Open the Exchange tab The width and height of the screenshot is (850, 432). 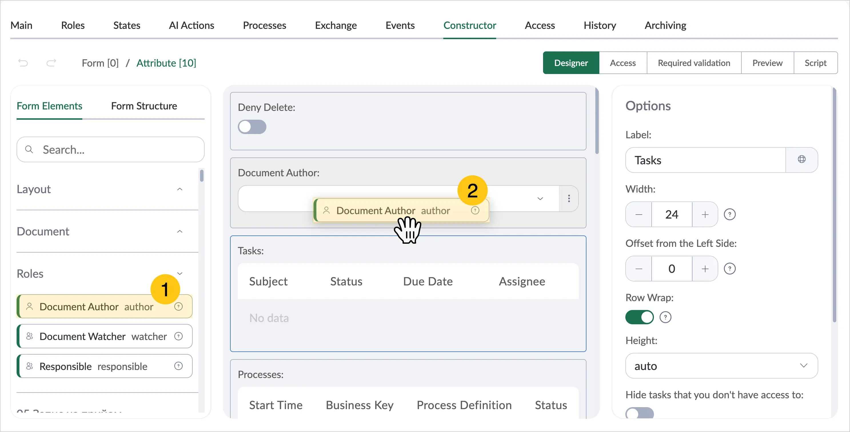coord(336,25)
